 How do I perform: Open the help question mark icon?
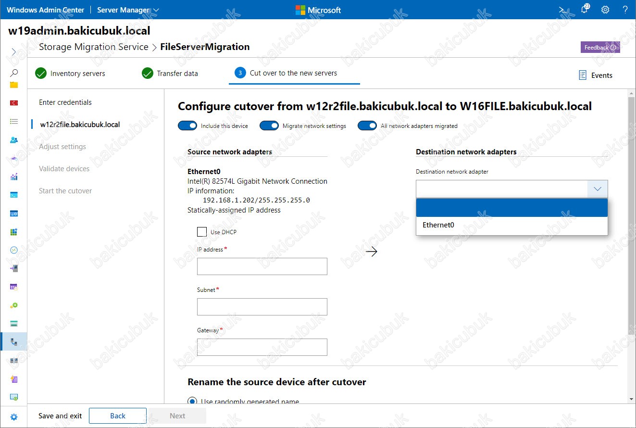point(625,10)
